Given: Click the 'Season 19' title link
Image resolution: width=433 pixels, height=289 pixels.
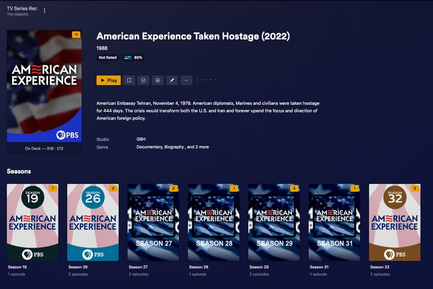Looking at the screenshot, I should point(18,267).
